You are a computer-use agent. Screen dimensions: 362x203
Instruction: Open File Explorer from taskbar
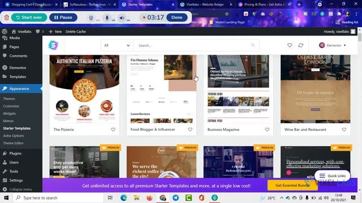tap(136, 198)
